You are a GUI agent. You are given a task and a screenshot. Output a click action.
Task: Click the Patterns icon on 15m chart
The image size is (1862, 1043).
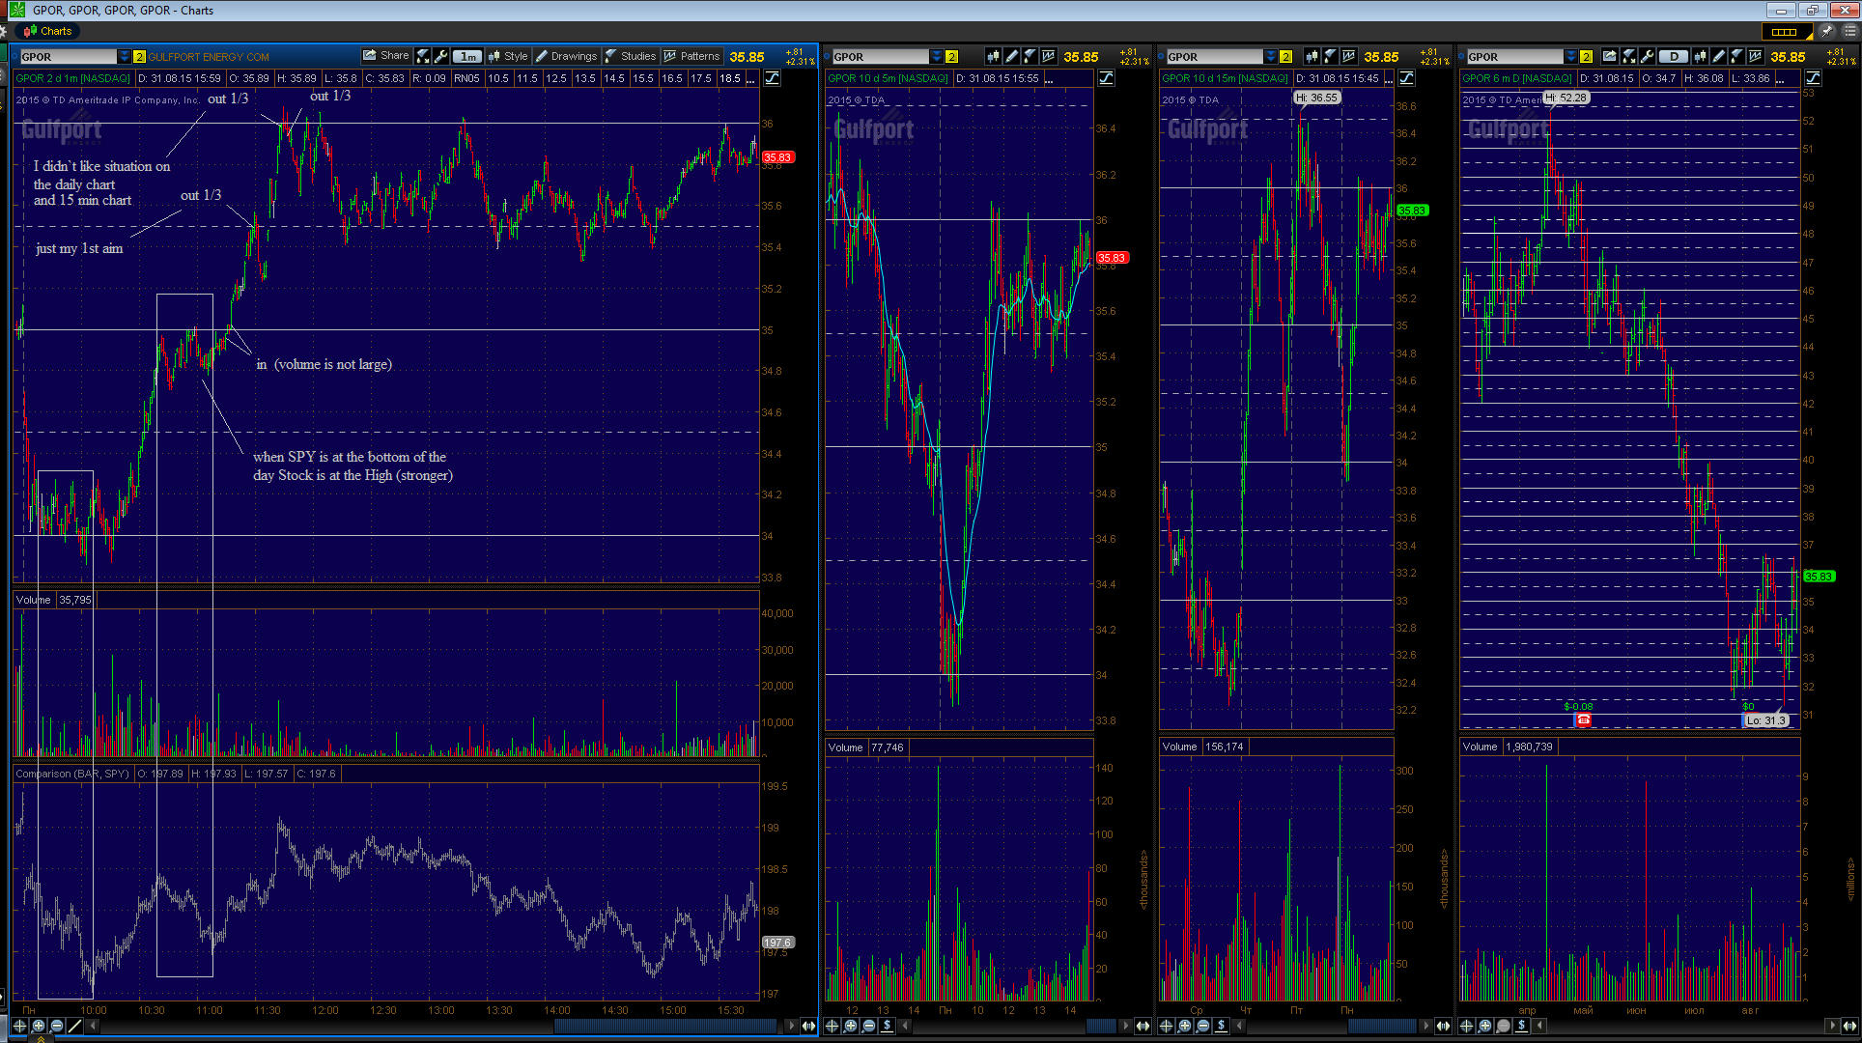click(1348, 56)
